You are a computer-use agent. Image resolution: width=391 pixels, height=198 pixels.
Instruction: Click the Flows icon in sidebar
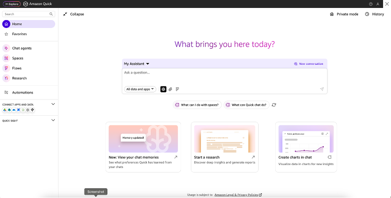pyautogui.click(x=6, y=68)
